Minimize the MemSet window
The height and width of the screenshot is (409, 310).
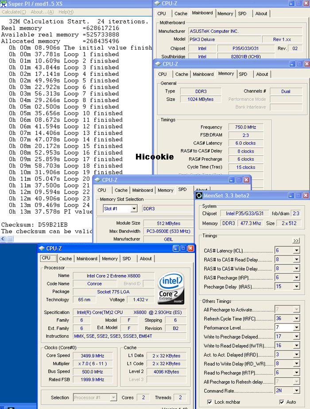tap(291, 195)
